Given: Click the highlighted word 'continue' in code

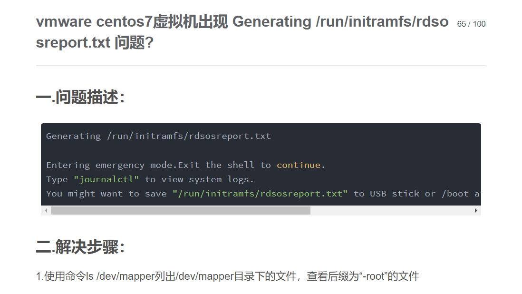Looking at the screenshot, I should (298, 165).
